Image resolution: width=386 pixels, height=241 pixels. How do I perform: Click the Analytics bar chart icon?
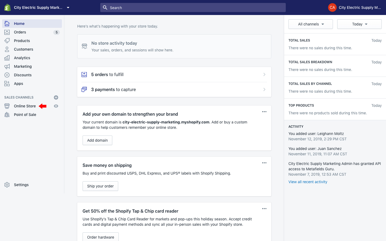[x=7, y=58]
